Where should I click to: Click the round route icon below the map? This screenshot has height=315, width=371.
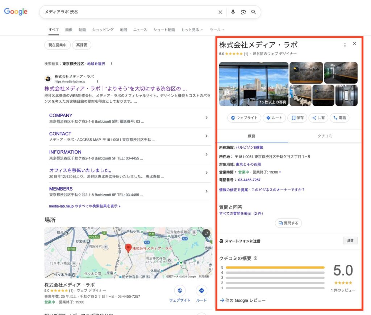201,290
